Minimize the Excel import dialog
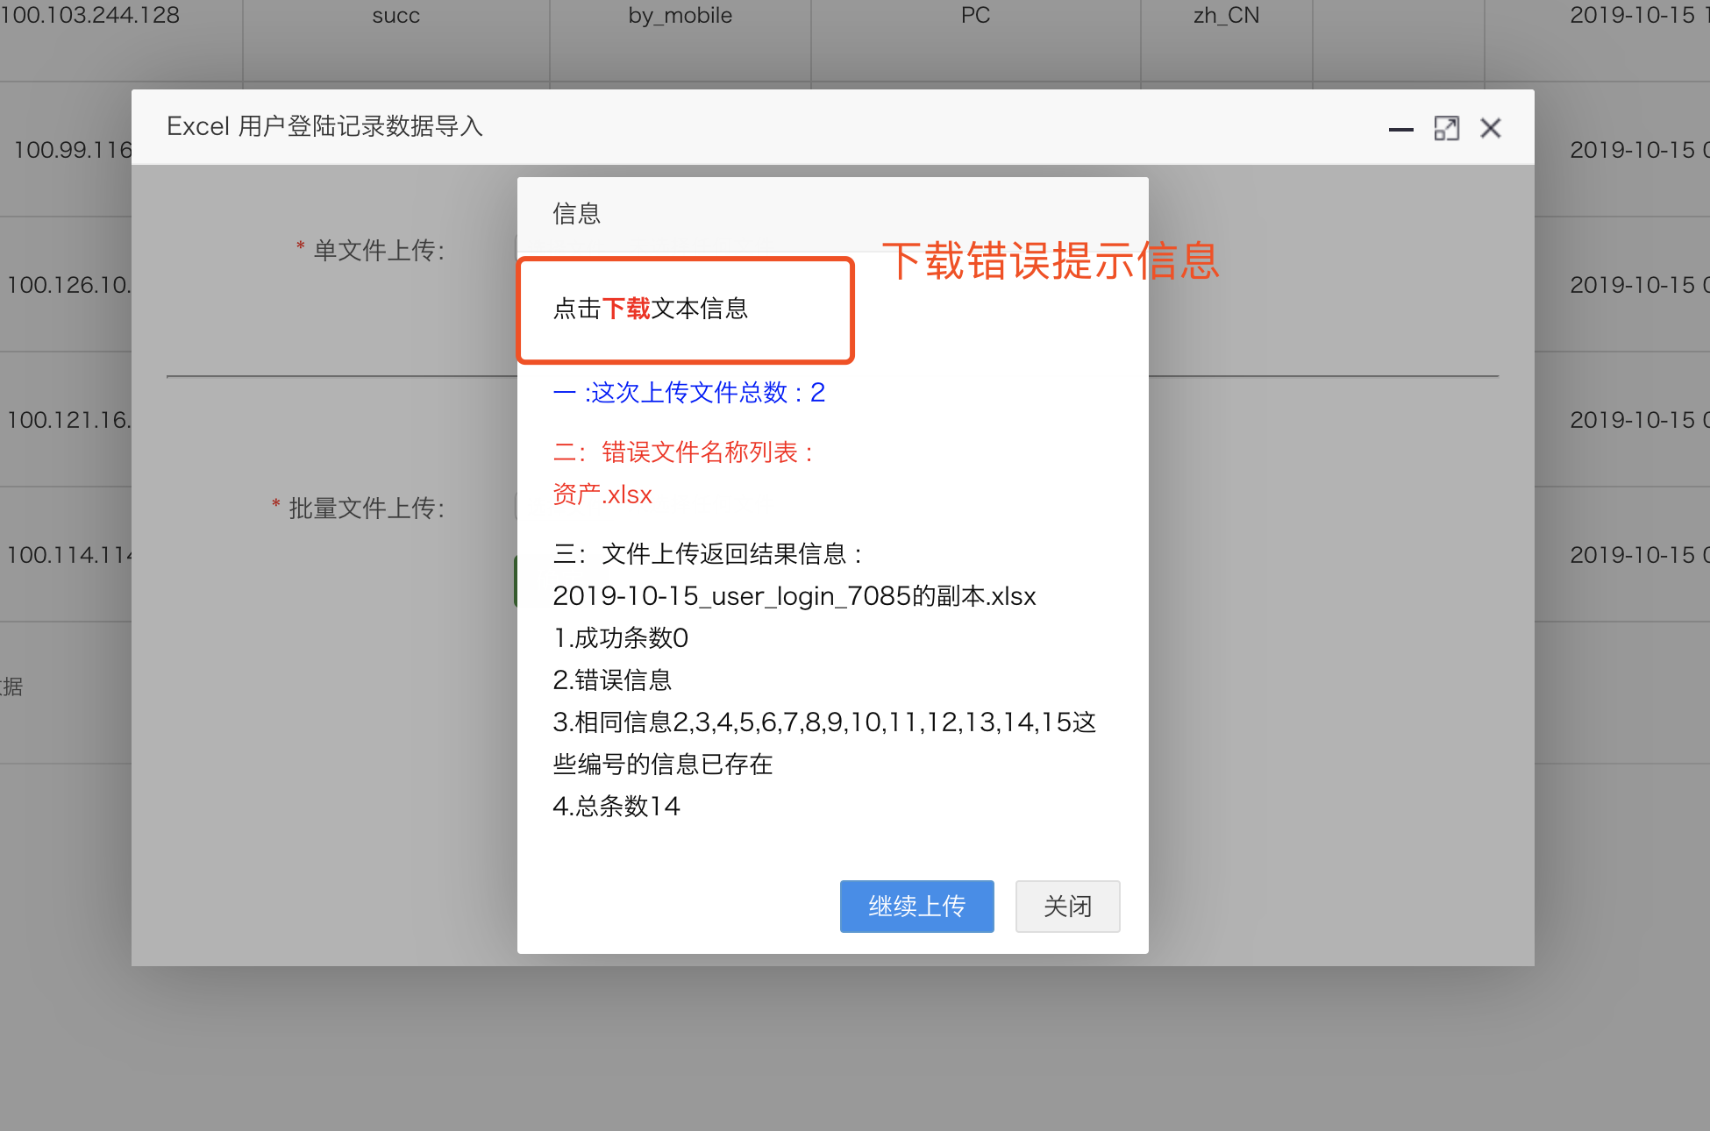This screenshot has height=1131, width=1710. [x=1400, y=129]
